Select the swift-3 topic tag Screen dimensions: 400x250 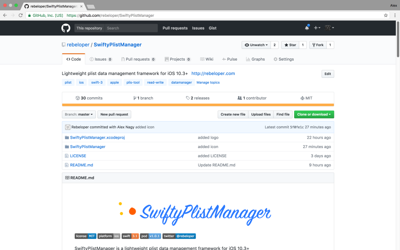tap(97, 82)
